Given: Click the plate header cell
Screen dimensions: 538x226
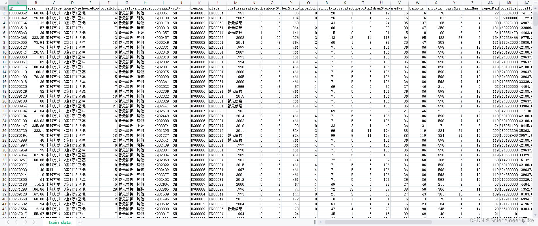Looking at the screenshot, I should 218,8.
